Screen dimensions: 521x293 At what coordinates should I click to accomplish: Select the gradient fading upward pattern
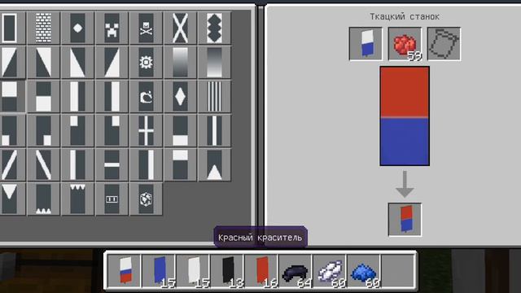point(215,62)
